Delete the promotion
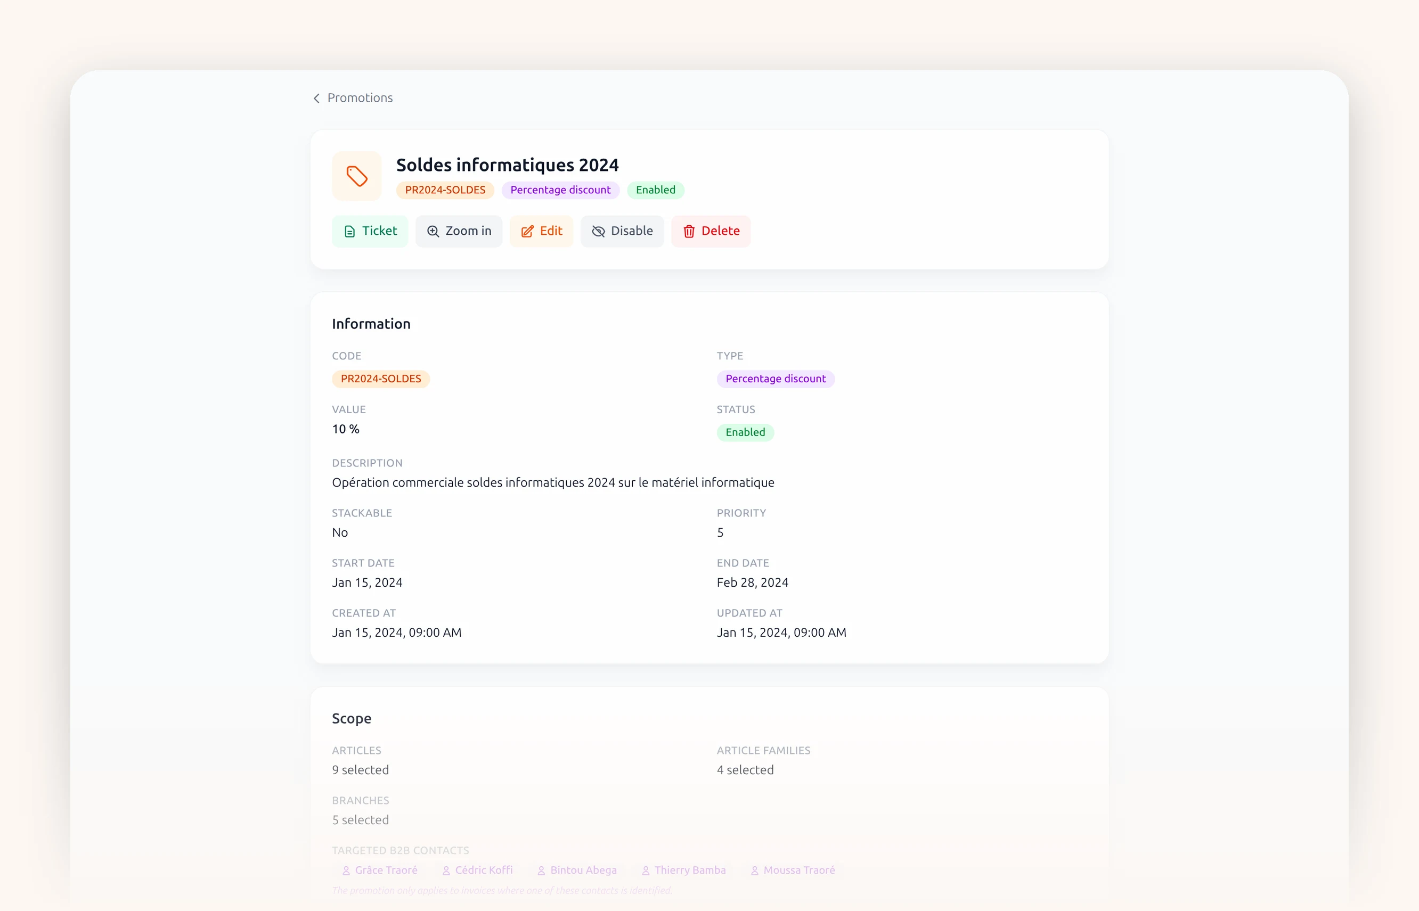Screen dimensions: 1419x911 (x=711, y=231)
